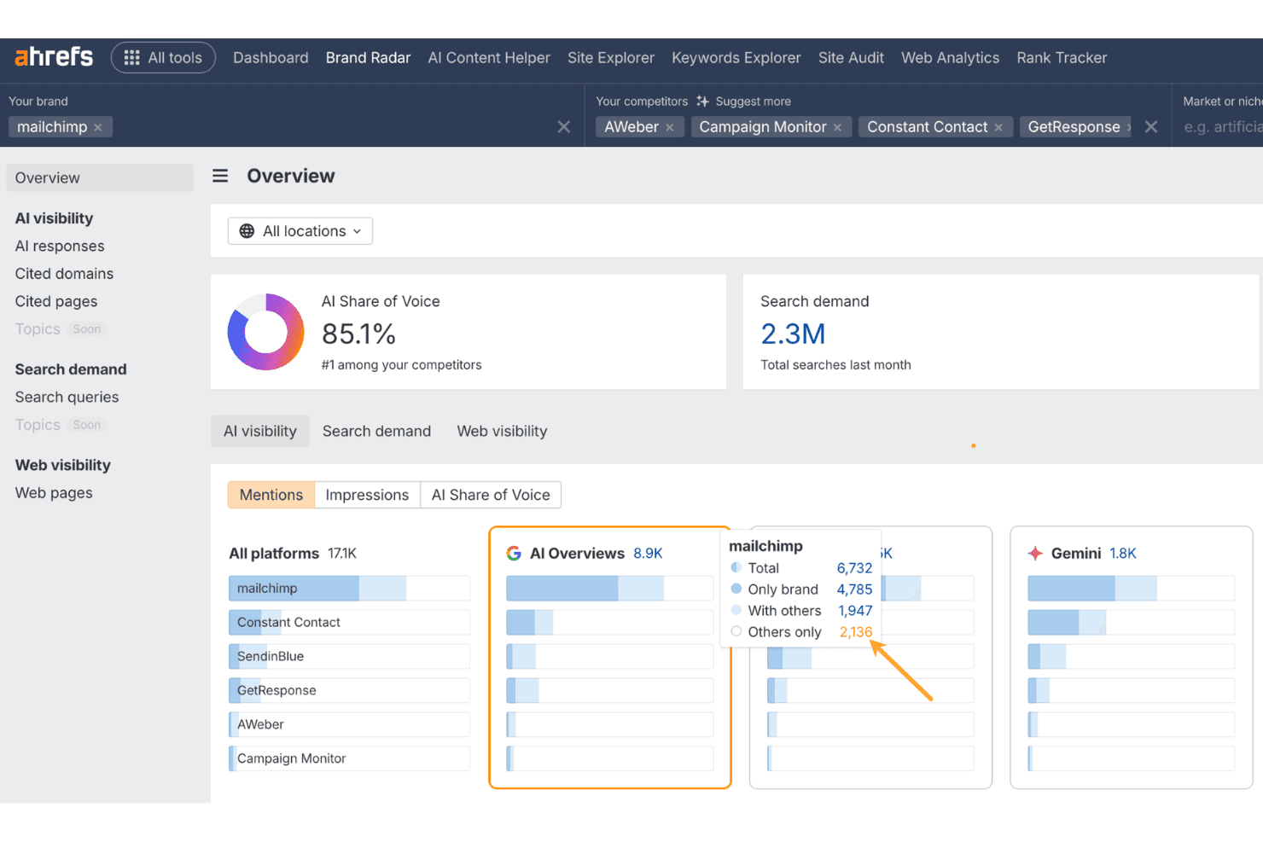
Task: Click the Gemini 1.8K count
Action: tap(1123, 554)
